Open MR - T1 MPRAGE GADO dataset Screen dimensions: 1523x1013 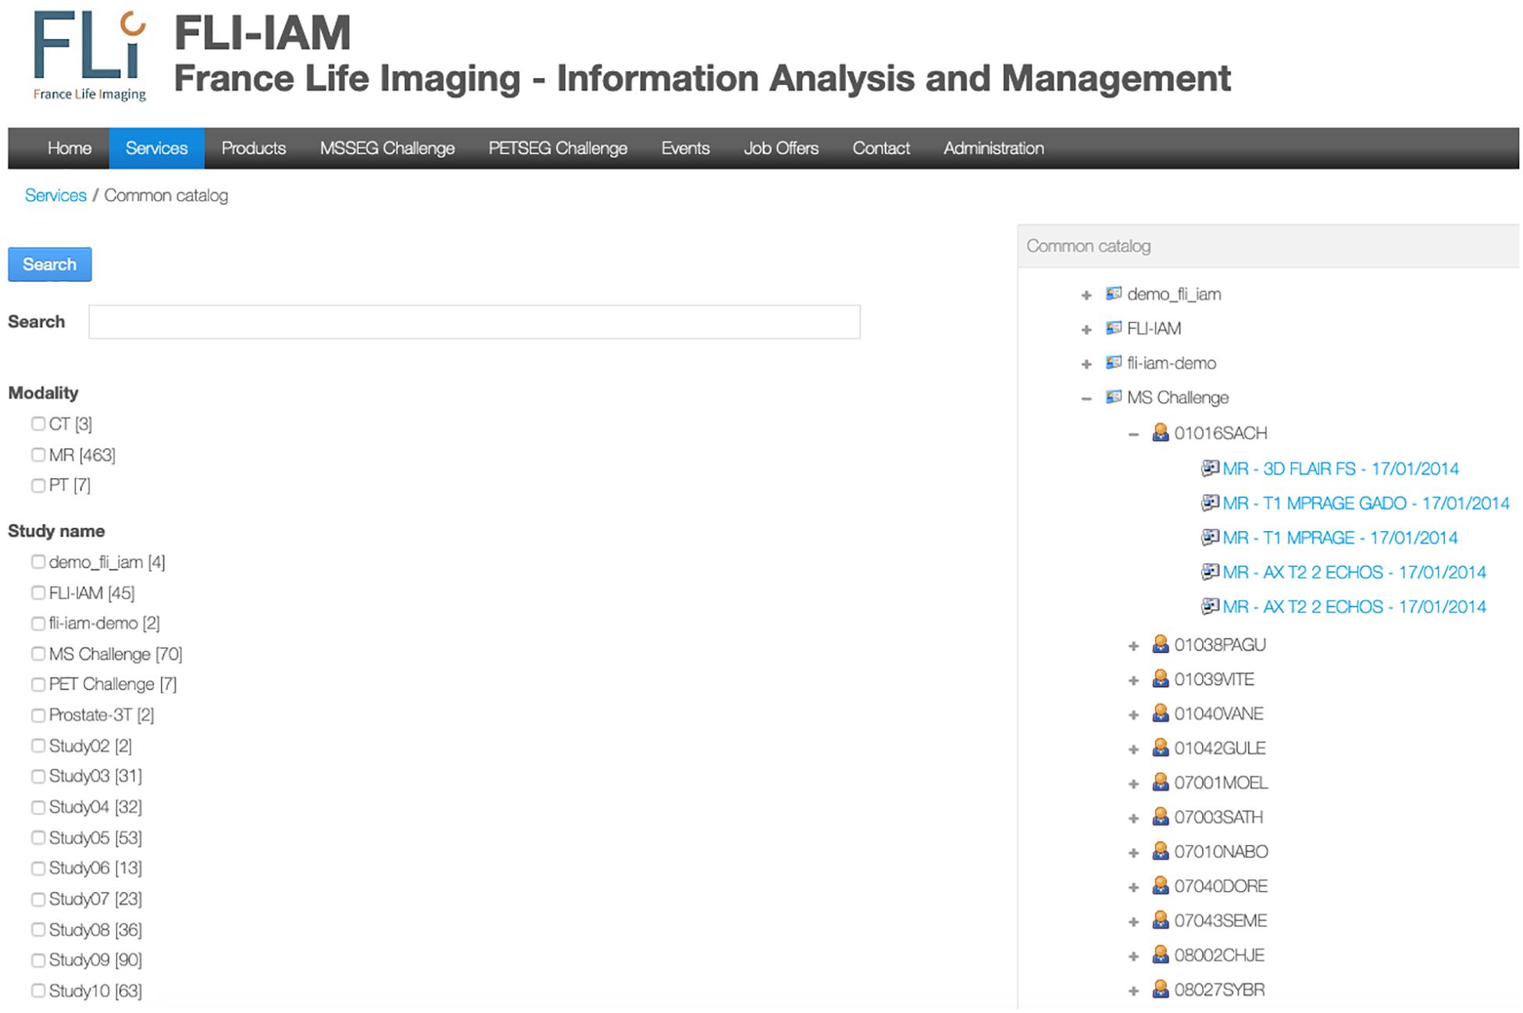(x=1366, y=503)
